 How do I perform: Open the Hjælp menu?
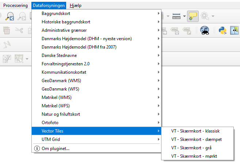(76, 5)
